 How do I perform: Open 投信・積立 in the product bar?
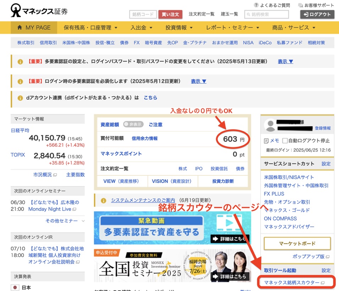(x=105, y=43)
